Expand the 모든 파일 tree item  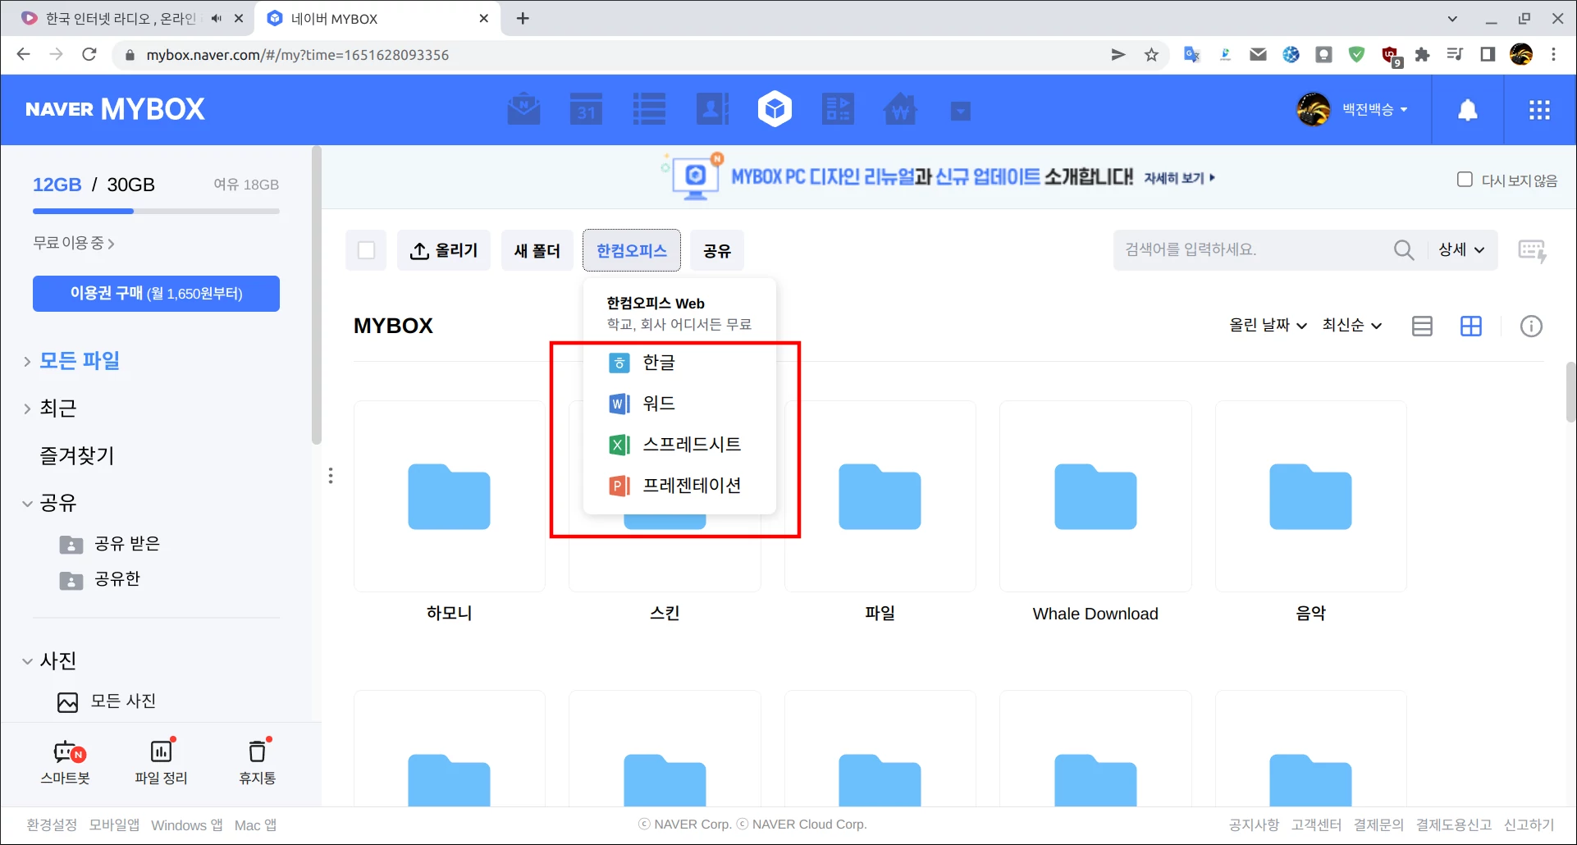coord(27,361)
